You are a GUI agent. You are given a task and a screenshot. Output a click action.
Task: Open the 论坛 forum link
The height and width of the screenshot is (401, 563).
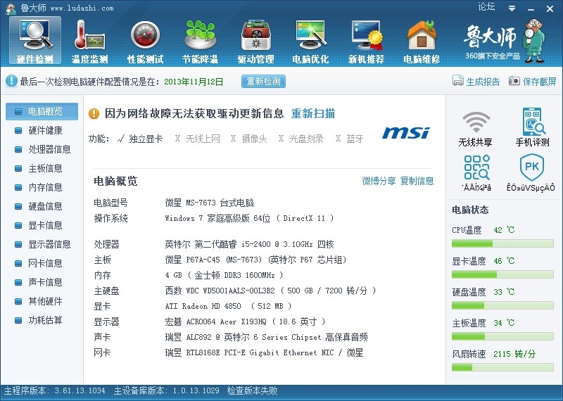pos(486,7)
